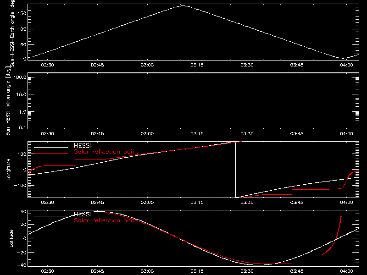Image resolution: width=367 pixels, height=275 pixels.
Task: Click 02:30 time label under Earth angle plot
Action: tap(47, 65)
